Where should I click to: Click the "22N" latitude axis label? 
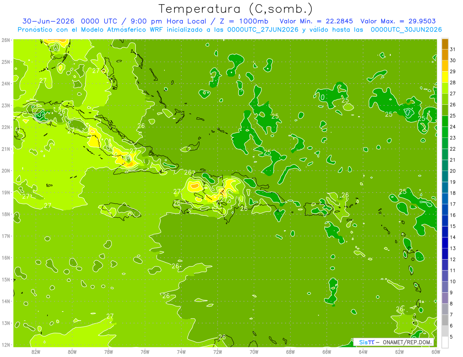click(6, 127)
